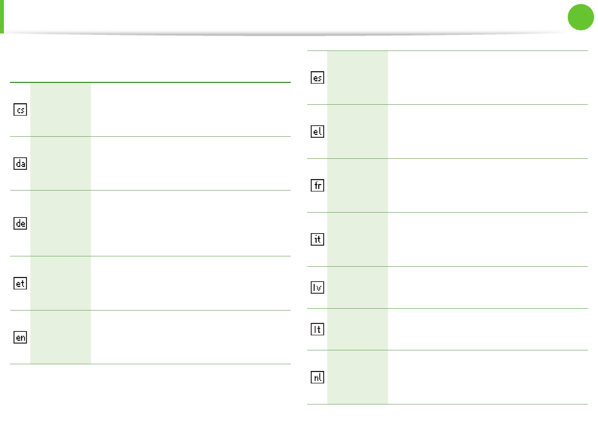Click the green vertical bar at header's left edge
This screenshot has height=424, width=598.
tap(2, 17)
